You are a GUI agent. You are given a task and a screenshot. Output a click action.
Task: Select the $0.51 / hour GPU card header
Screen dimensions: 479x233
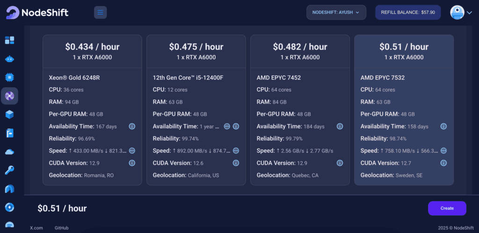(x=404, y=51)
